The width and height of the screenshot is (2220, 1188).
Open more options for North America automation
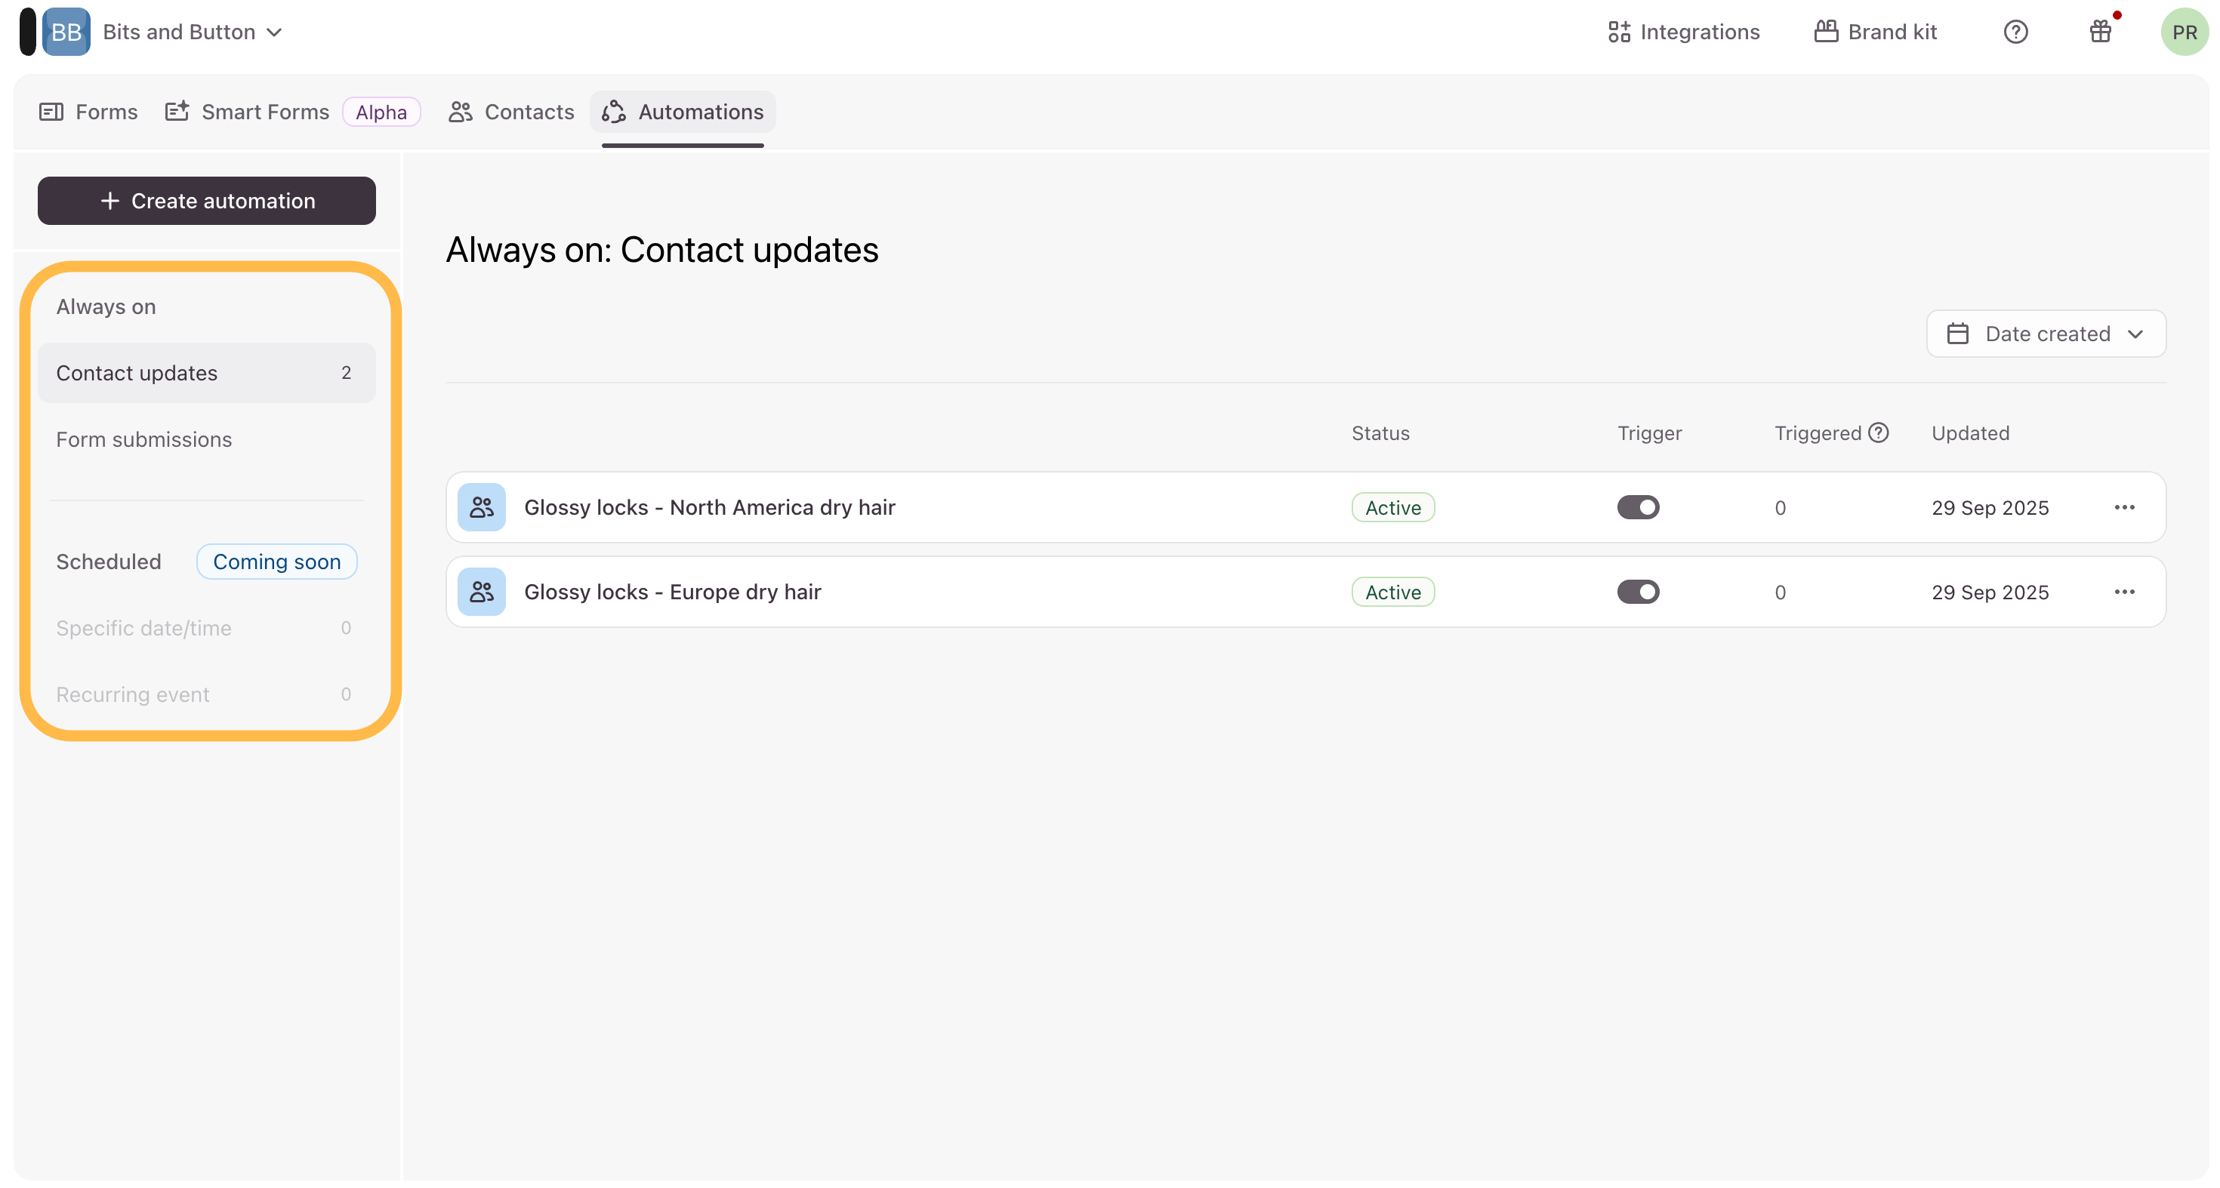coord(2124,507)
